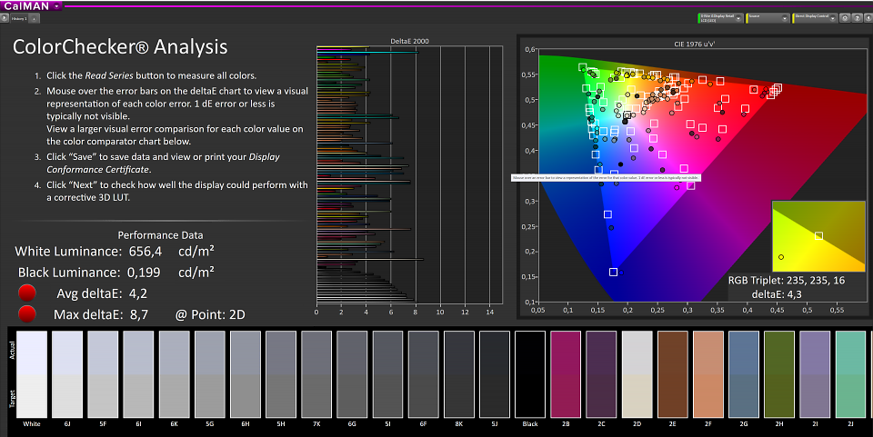Open the Source dropdown

point(768,18)
